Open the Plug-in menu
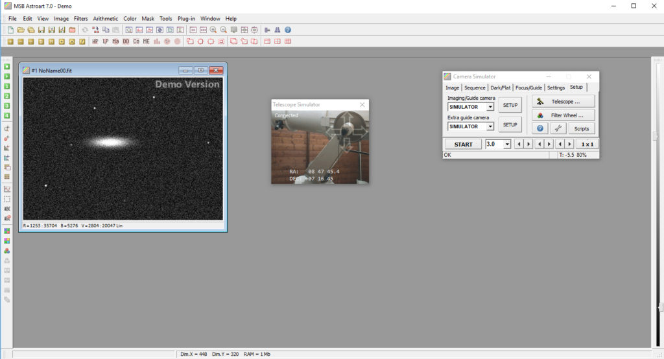The height and width of the screenshot is (359, 664). tap(186, 19)
